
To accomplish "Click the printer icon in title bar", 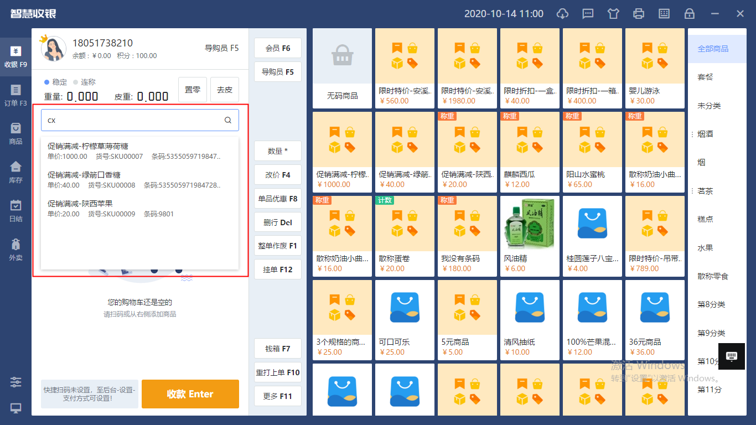I will tap(639, 14).
